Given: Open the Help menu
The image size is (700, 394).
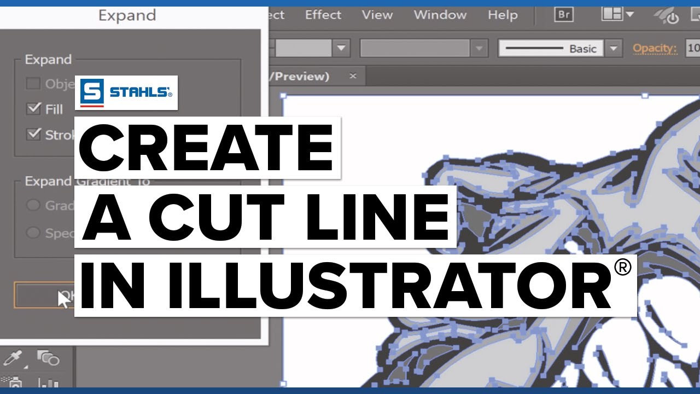Looking at the screenshot, I should point(503,15).
